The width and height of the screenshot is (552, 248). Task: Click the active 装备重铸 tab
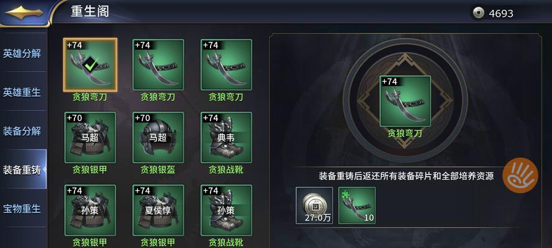tap(23, 170)
